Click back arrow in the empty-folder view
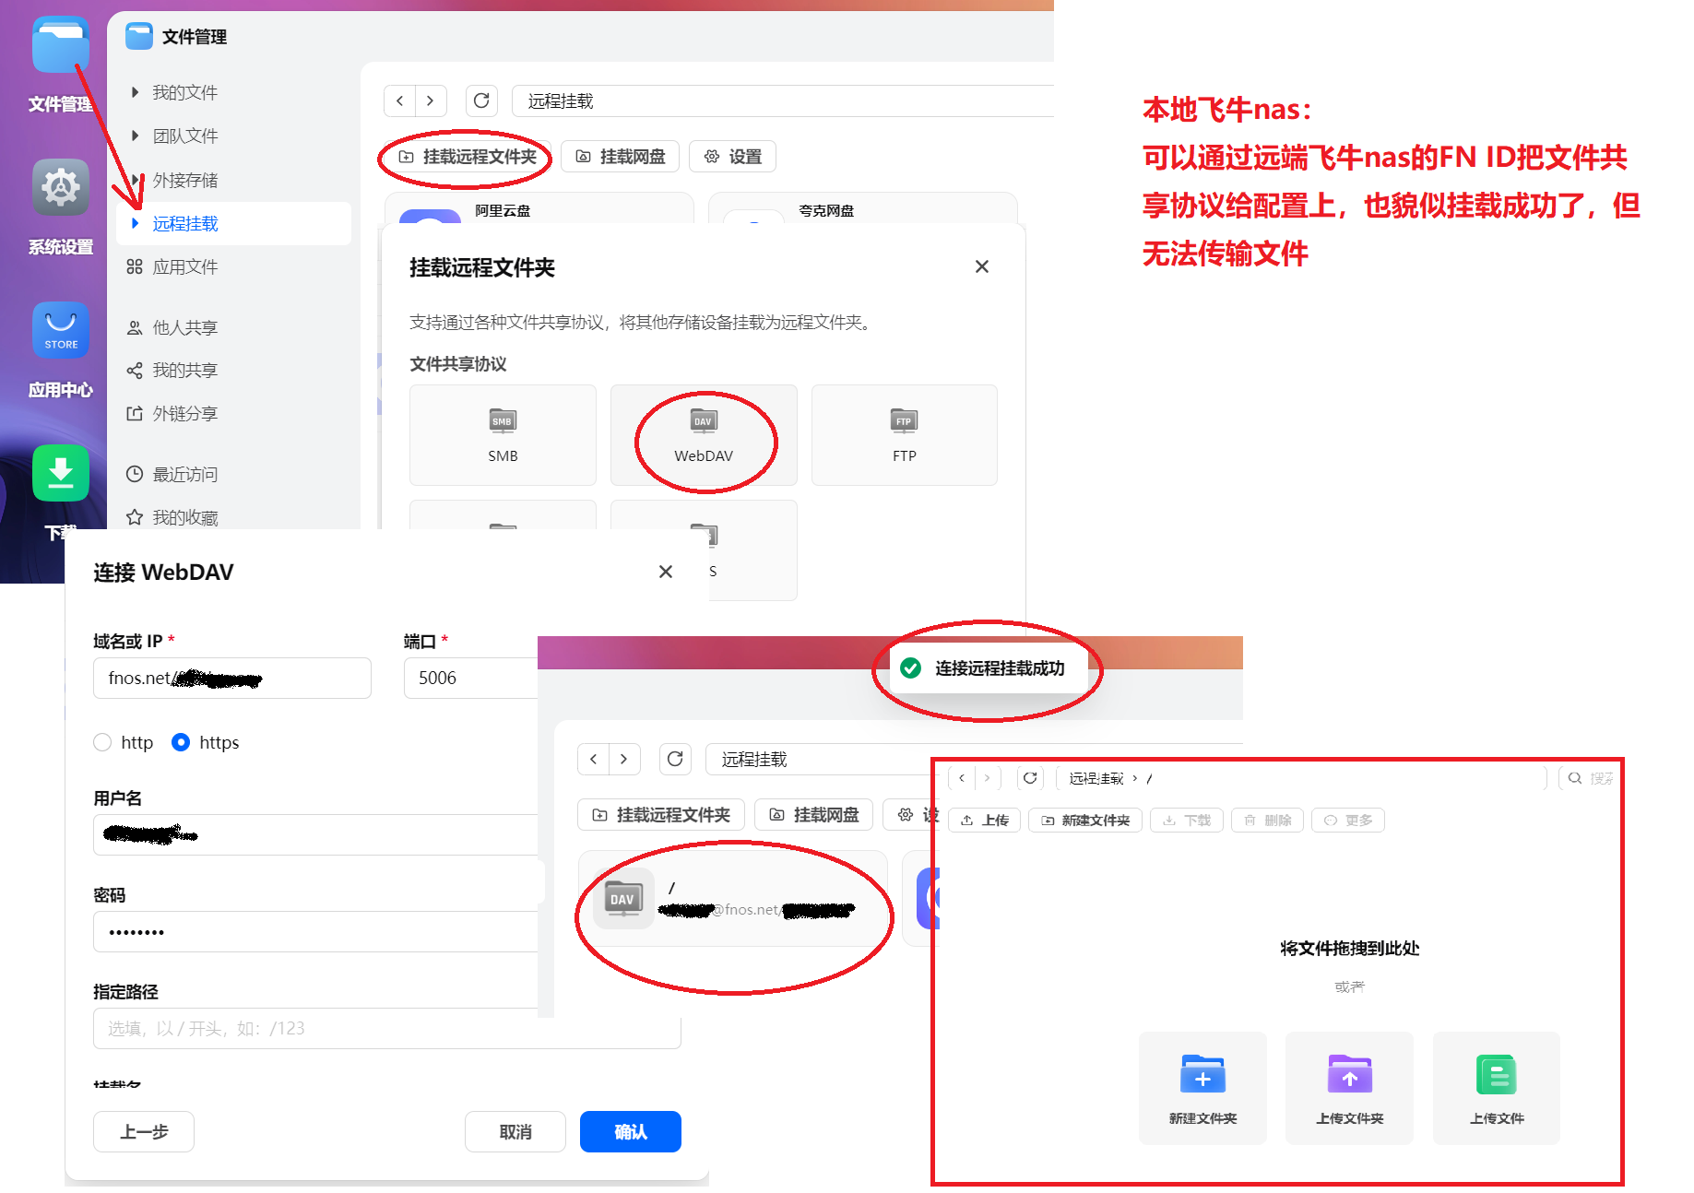This screenshot has height=1193, width=1694. click(x=962, y=778)
